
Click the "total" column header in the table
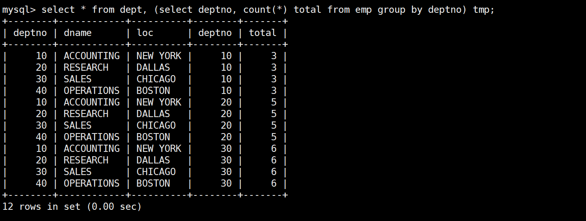(x=263, y=33)
